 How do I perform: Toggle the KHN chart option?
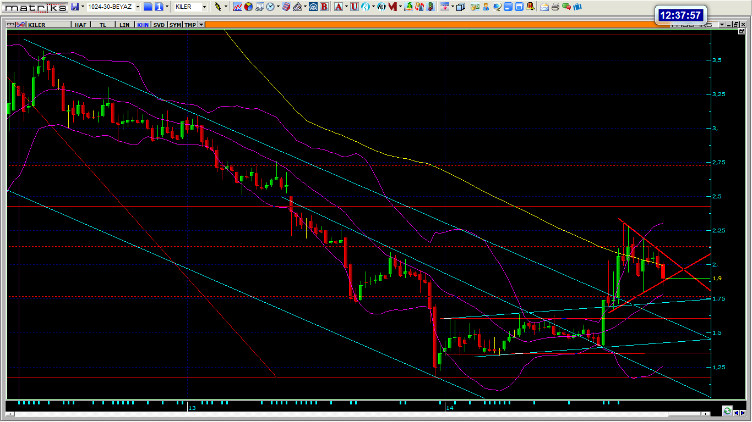pyautogui.click(x=143, y=25)
